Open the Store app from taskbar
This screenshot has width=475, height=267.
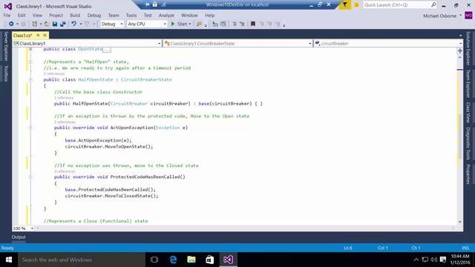click(x=209, y=260)
